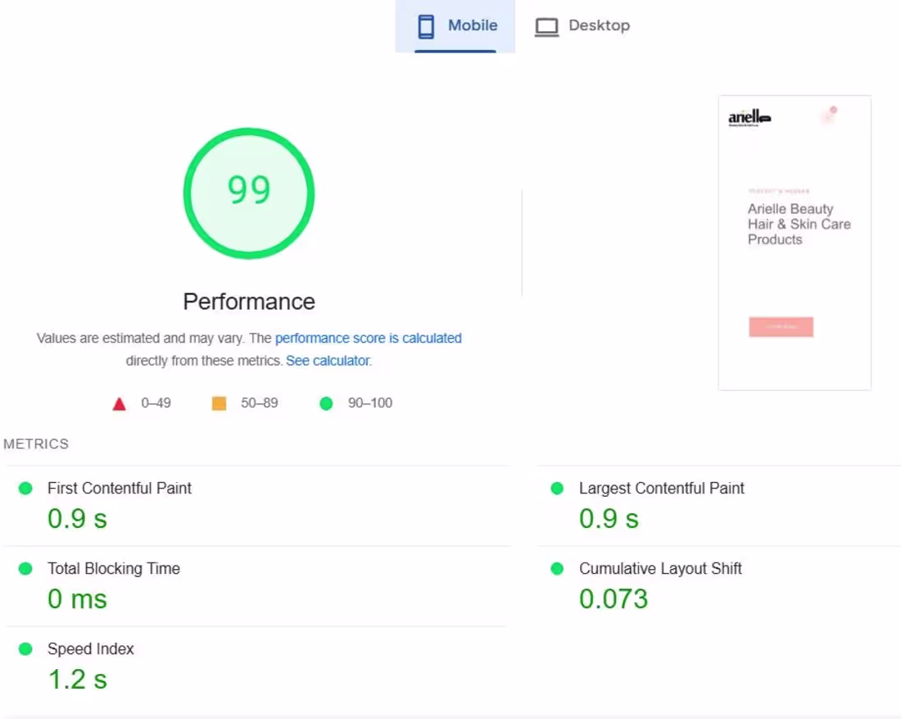This screenshot has width=901, height=719.
Task: Click green dot beside Cumulative Layout Shift
Action: pos(557,569)
